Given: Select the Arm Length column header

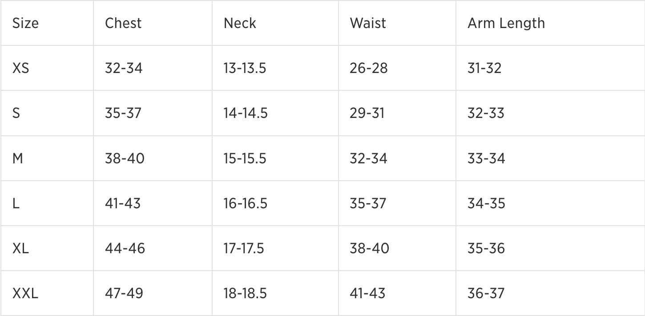Looking at the screenshot, I should point(506,23).
